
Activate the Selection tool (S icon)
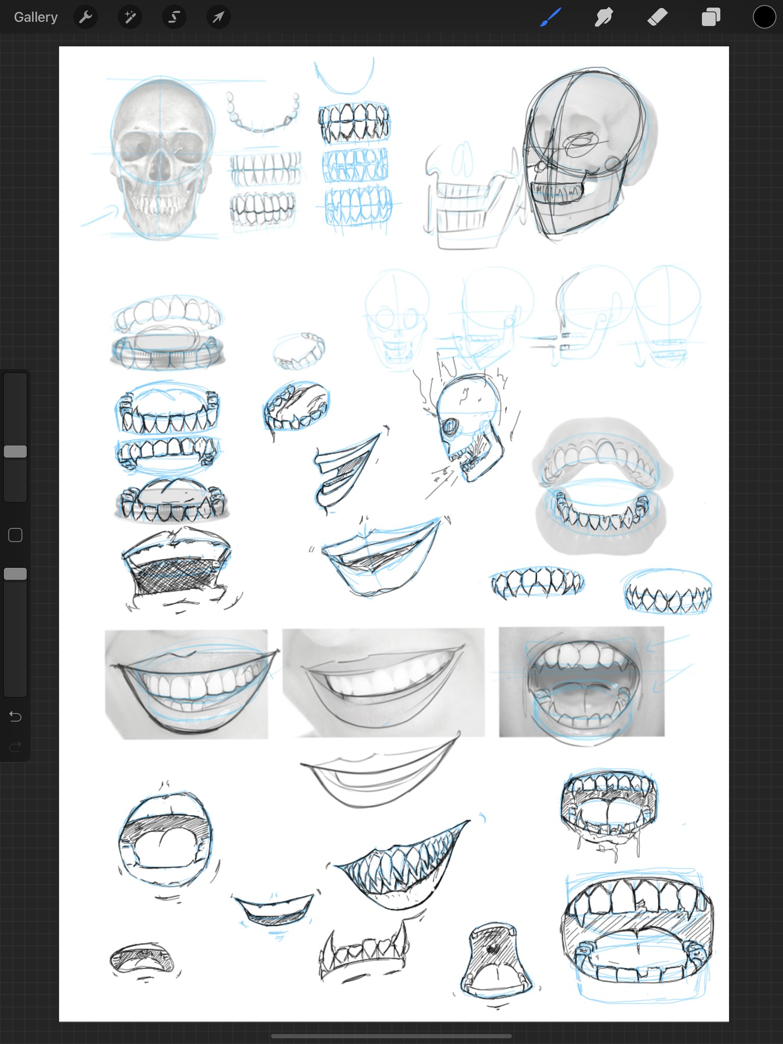point(174,17)
